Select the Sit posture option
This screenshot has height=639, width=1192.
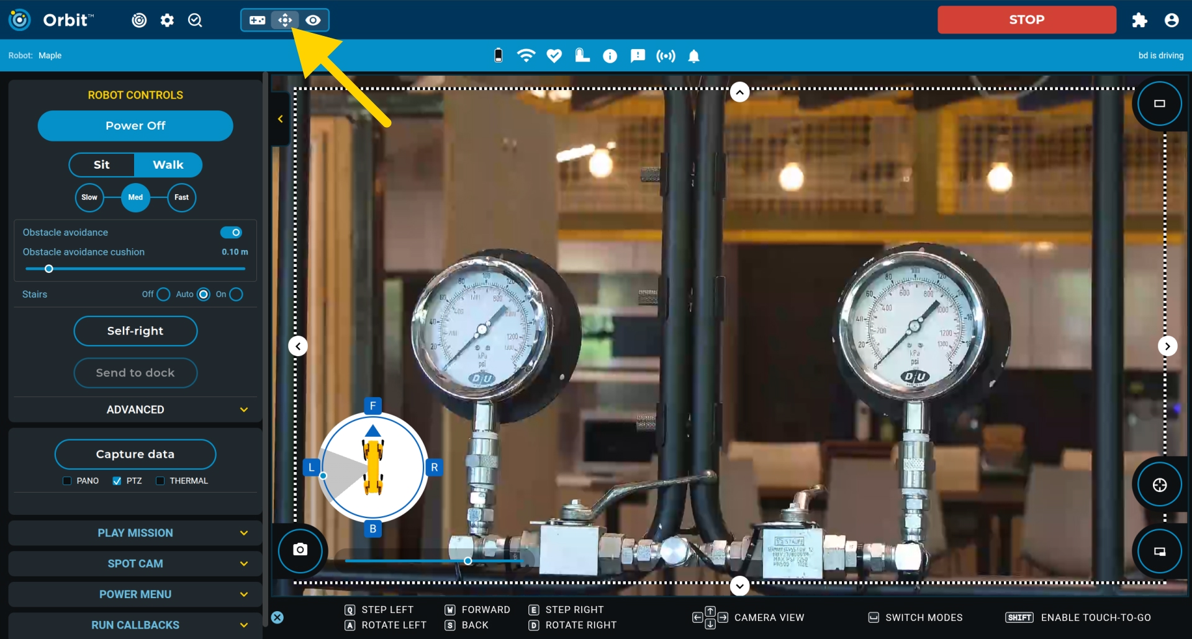pos(102,165)
